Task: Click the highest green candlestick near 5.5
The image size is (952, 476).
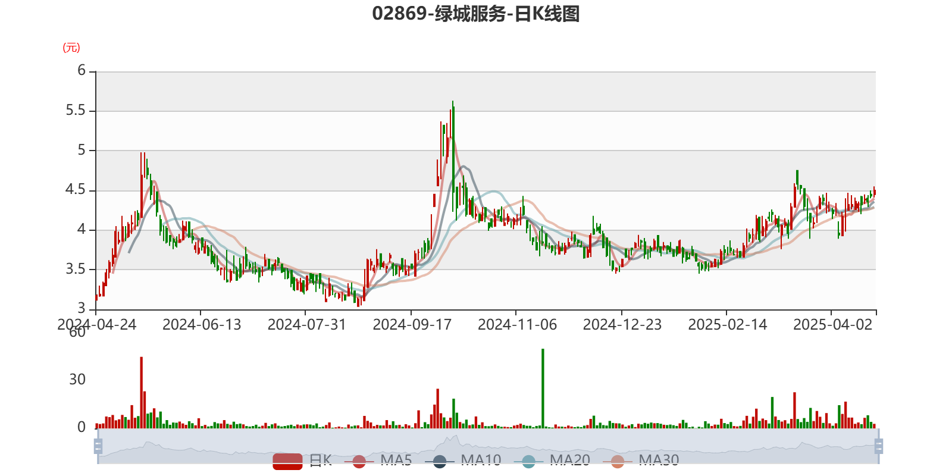Action: coord(453,156)
